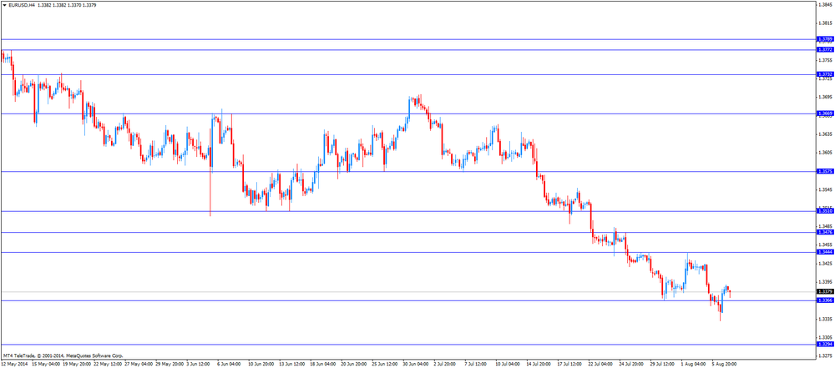Image resolution: width=835 pixels, height=368 pixels.
Task: Click the 1.3335 price scale value
Action: click(x=826, y=319)
